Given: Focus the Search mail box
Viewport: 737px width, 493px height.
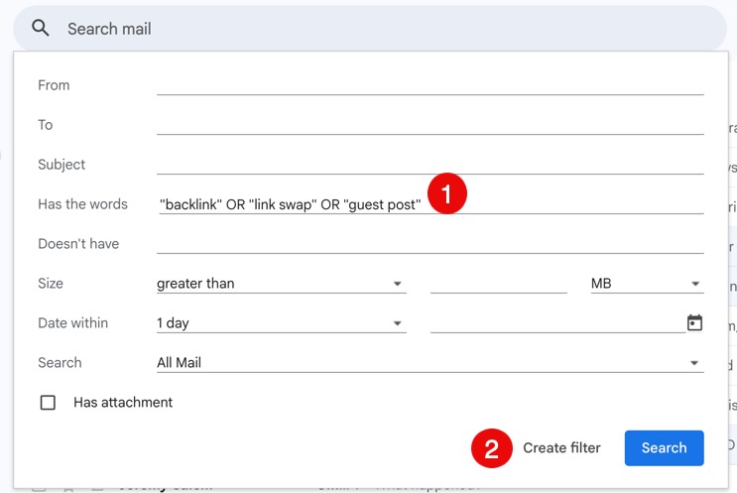Looking at the screenshot, I should [377, 29].
